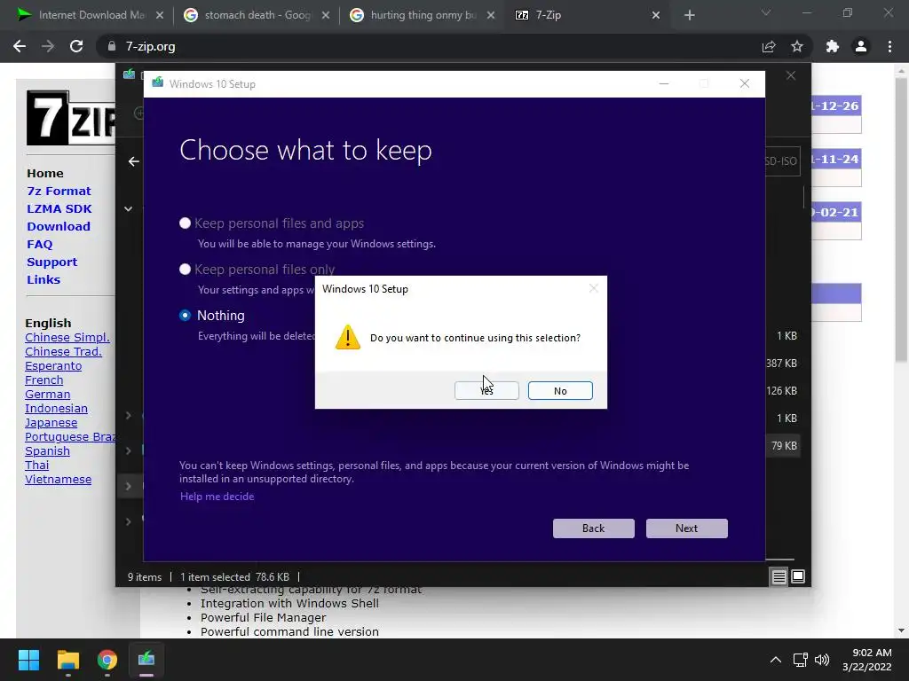This screenshot has height=681, width=909.
Task: Open File Explorer from the taskbar
Action: coord(67,660)
